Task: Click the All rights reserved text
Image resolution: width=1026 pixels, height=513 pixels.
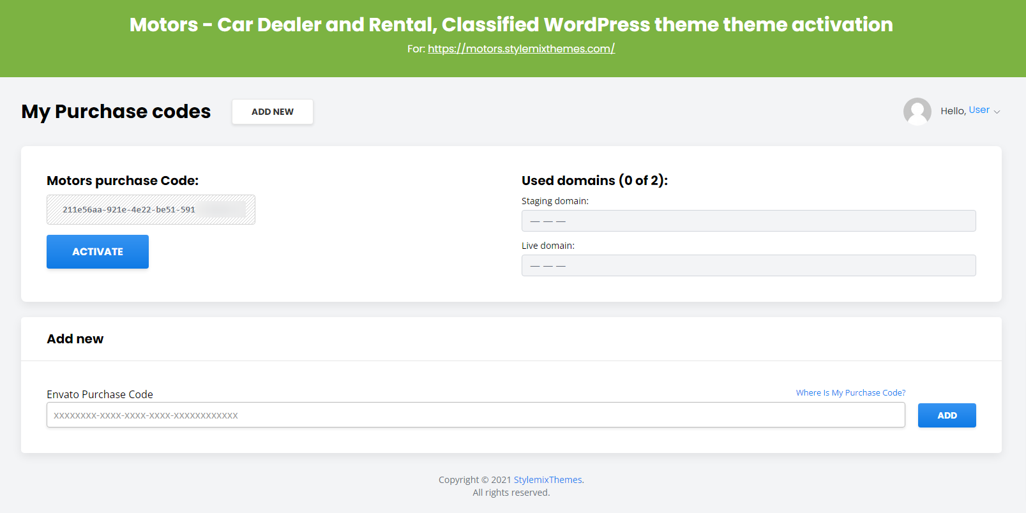Action: 511,493
